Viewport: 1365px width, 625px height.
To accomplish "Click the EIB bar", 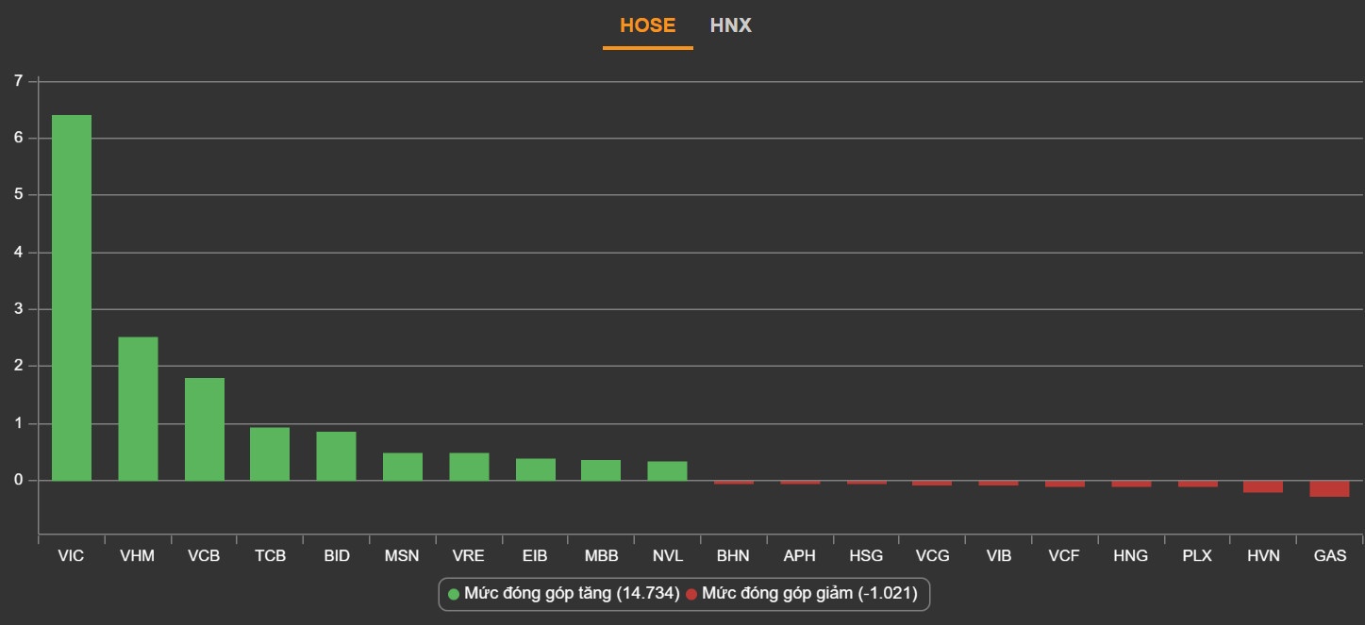I will point(535,469).
